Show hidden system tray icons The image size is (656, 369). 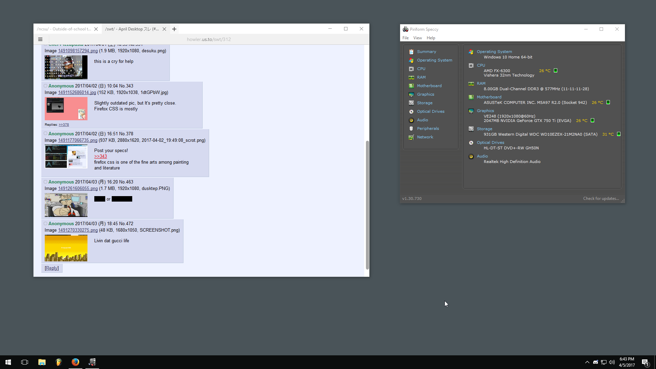[x=587, y=362]
